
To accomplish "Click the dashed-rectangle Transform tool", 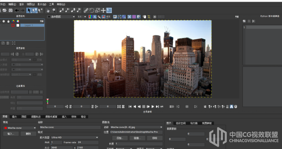I will click(x=109, y=10).
